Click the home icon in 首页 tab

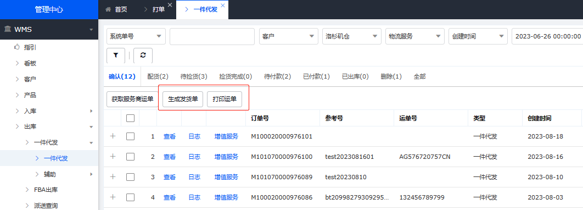108,10
